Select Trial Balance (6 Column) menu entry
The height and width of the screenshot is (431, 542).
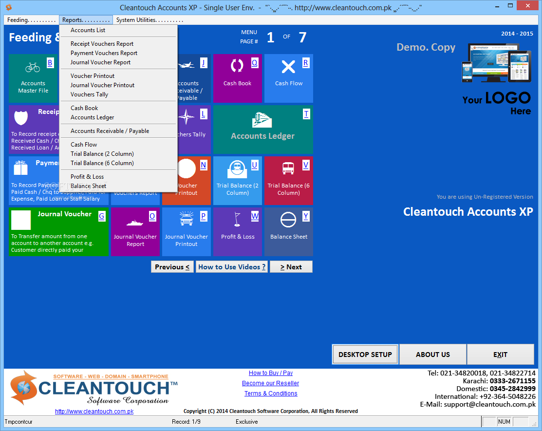[118, 164]
